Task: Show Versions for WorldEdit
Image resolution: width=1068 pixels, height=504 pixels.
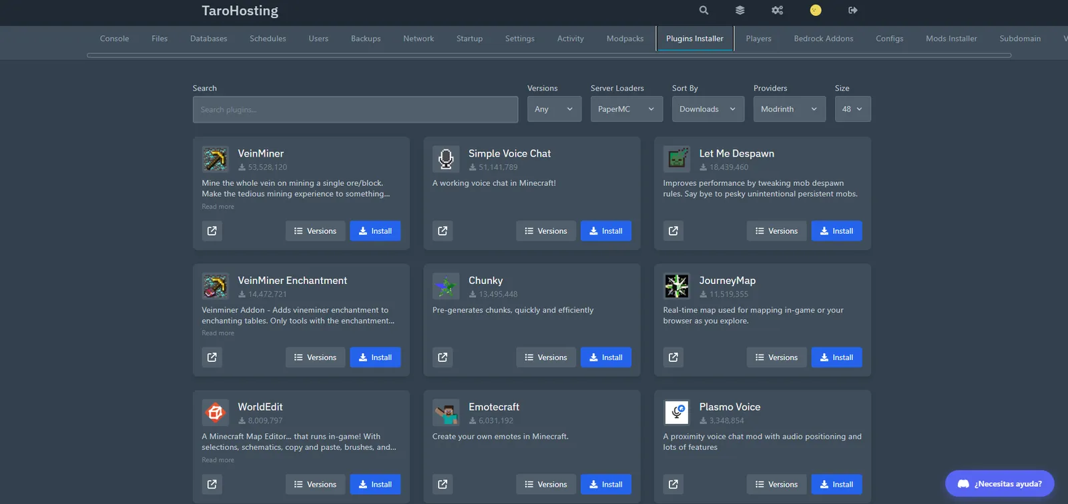Action: [315, 484]
